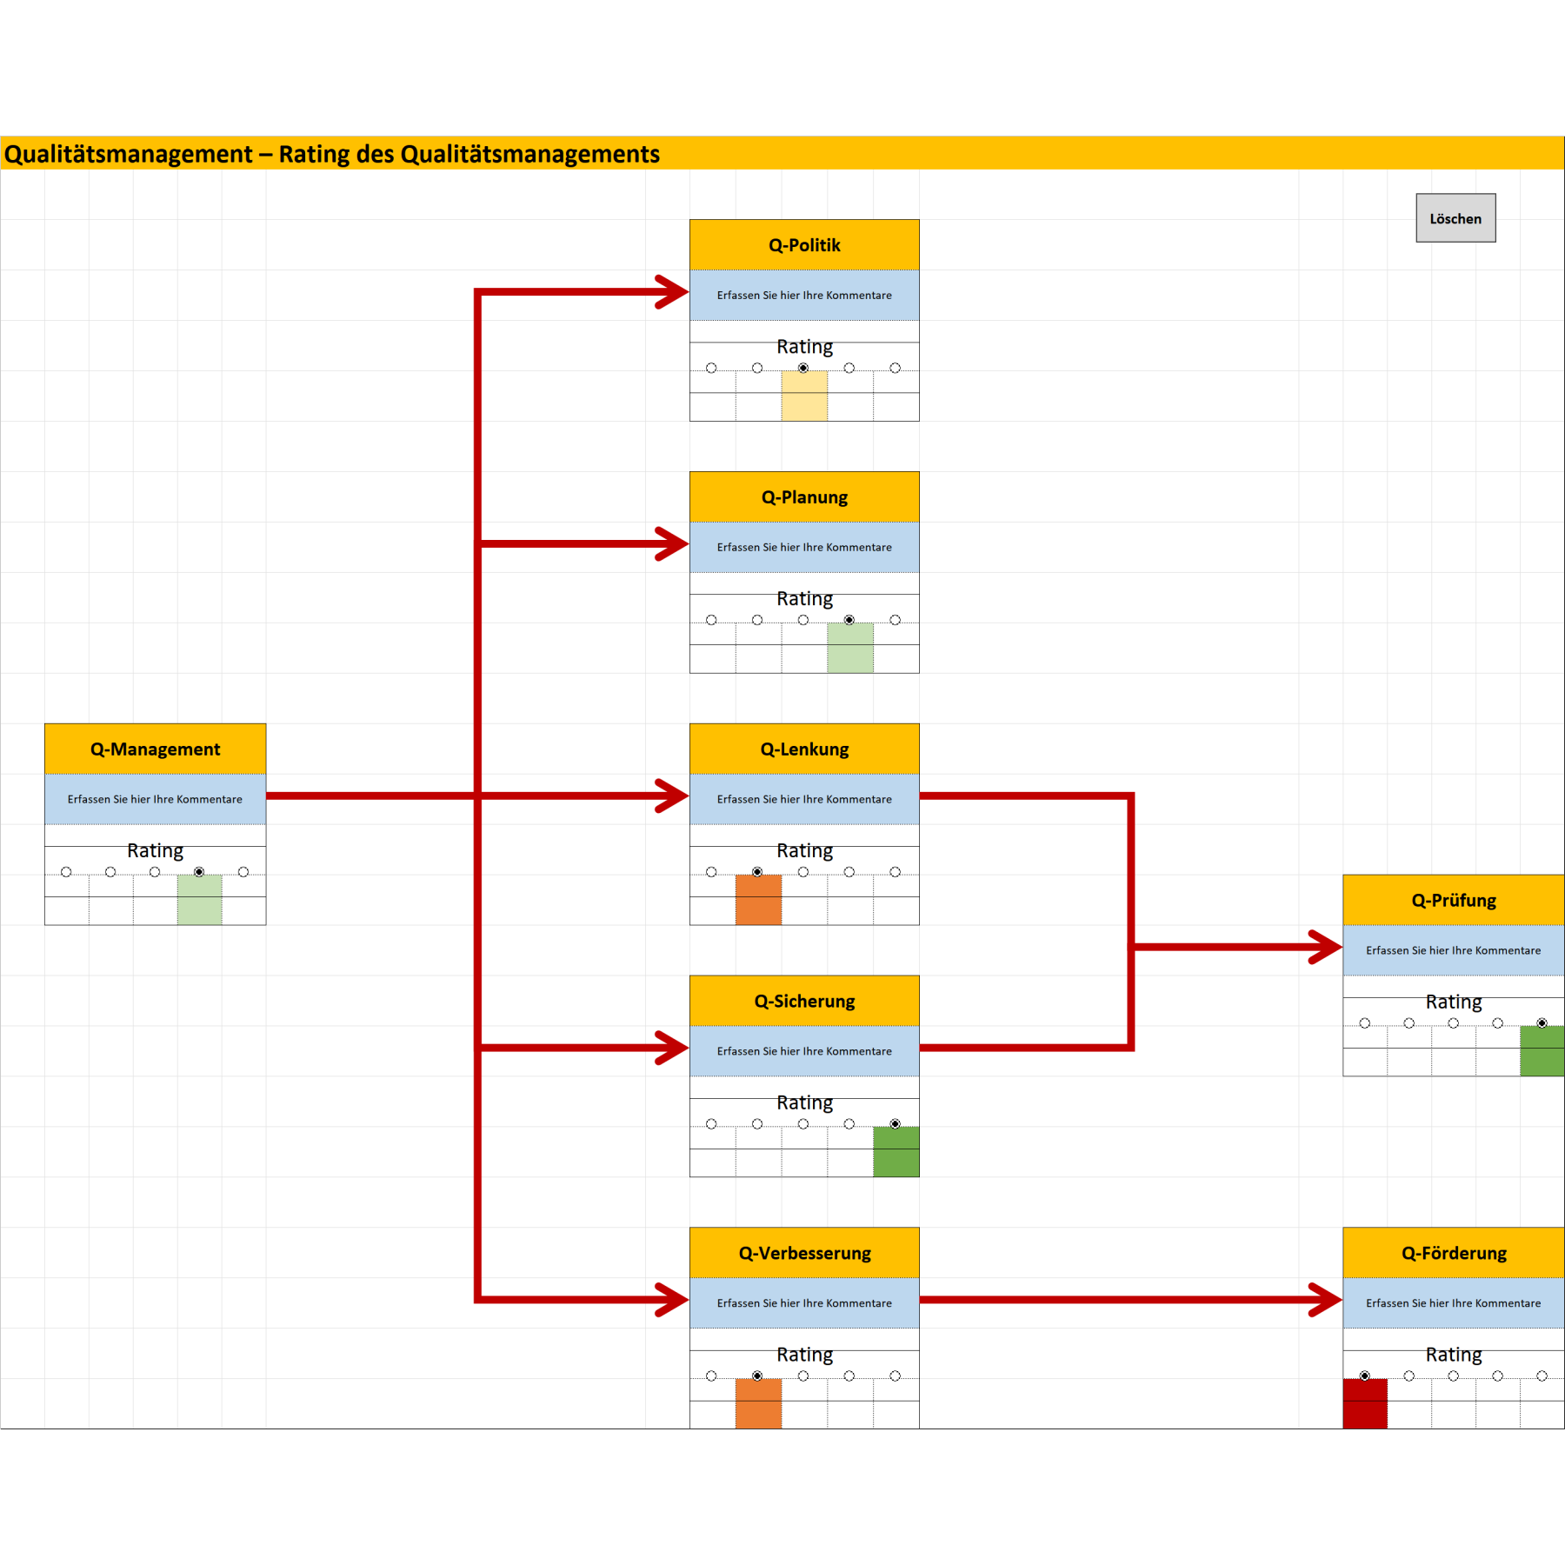Click the Q-Management comment field

point(156,800)
